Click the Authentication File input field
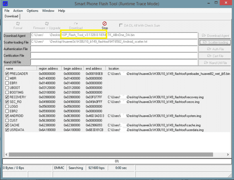 114,49
